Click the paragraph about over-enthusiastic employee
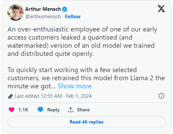Screen dimensions: 173x134 (x=82, y=41)
